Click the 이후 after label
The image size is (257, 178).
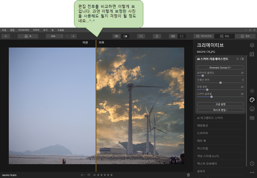(x=102, y=42)
